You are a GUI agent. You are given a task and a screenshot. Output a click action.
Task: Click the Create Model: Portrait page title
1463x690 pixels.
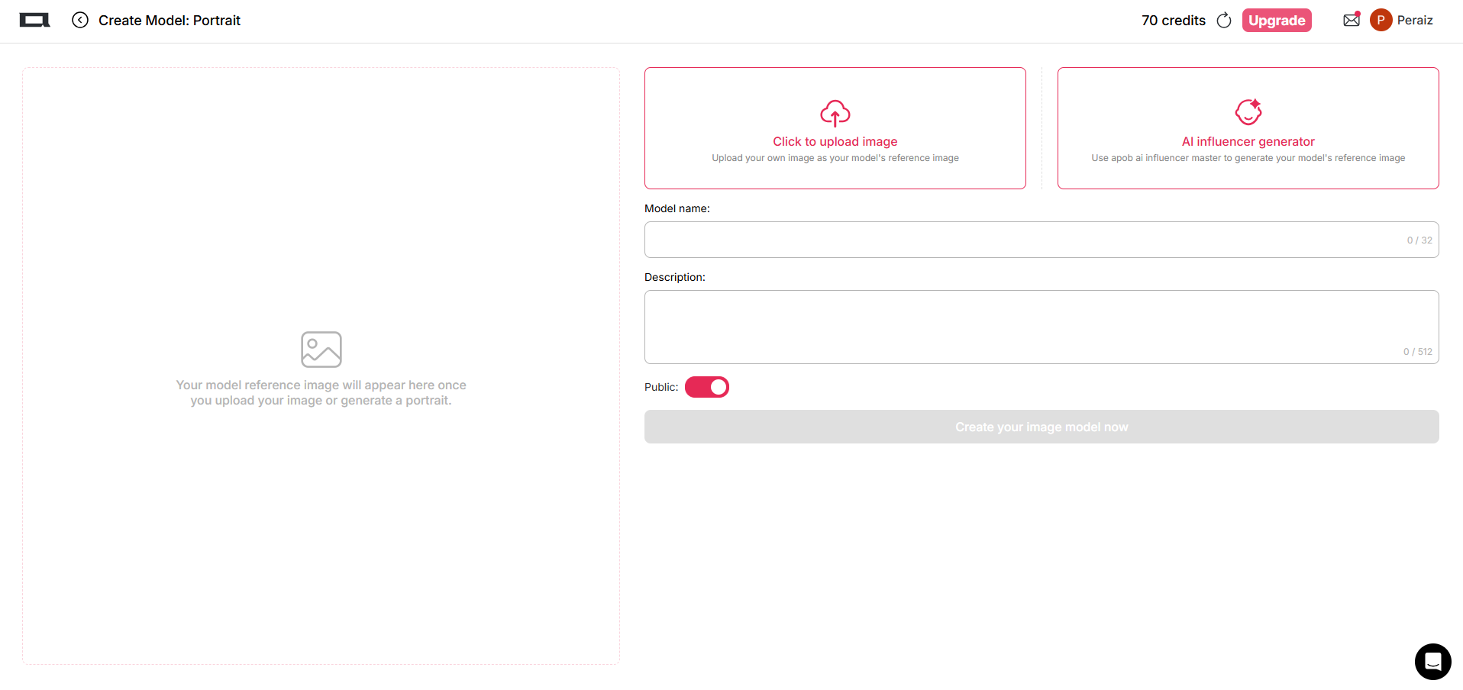click(x=170, y=21)
